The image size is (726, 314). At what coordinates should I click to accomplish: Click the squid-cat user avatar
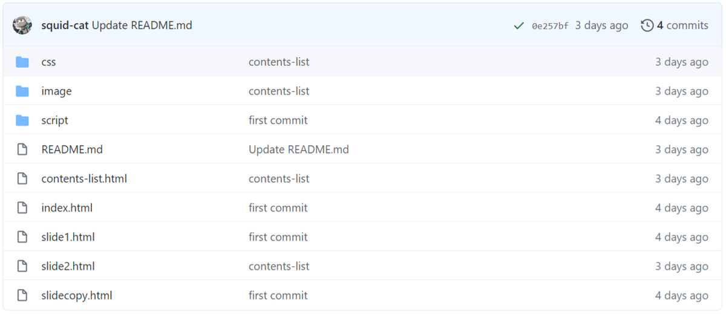tap(22, 25)
